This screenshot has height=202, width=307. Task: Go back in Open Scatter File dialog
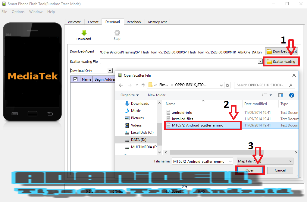pyautogui.click(x=121, y=85)
